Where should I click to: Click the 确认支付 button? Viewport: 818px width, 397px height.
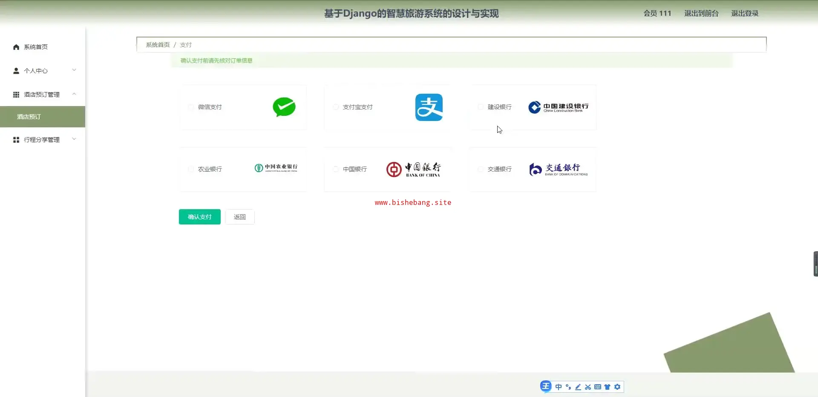click(200, 217)
